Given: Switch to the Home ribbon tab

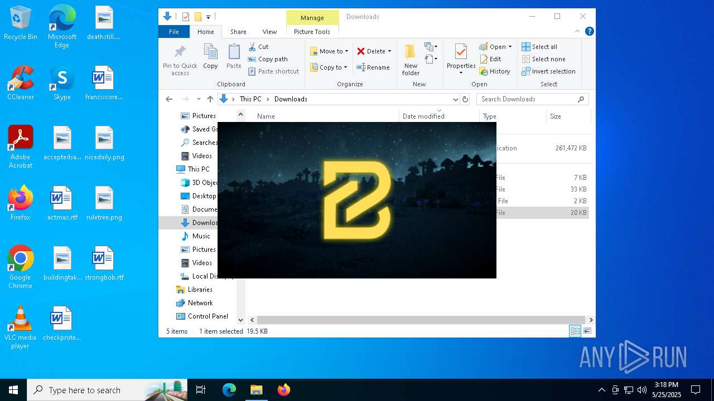Looking at the screenshot, I should pyautogui.click(x=205, y=32).
